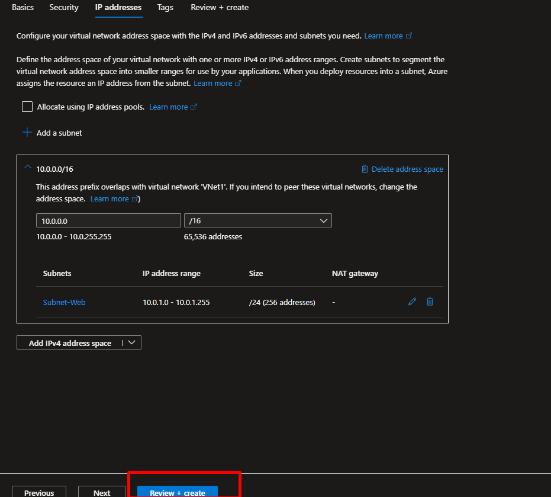This screenshot has height=497, width=551.
Task: Open Learn more link in overlap warning
Action: point(109,199)
